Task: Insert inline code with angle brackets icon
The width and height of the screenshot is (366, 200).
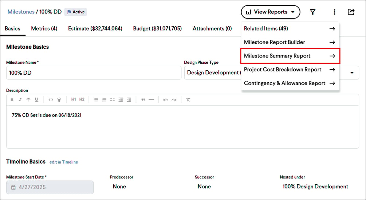Action: click(x=51, y=100)
